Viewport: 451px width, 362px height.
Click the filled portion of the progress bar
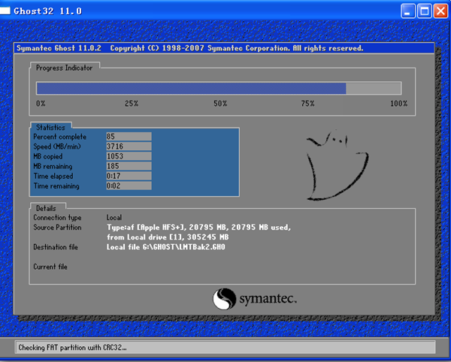click(x=192, y=88)
